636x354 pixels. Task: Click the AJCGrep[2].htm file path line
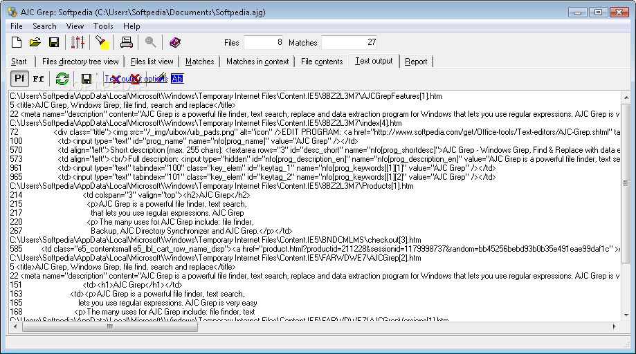(215, 258)
